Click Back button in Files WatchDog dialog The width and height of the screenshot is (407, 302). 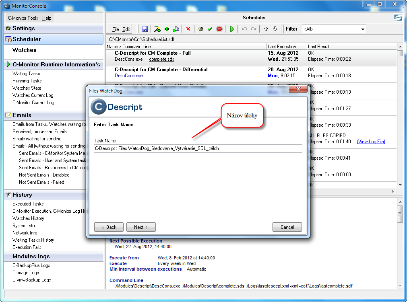109,227
